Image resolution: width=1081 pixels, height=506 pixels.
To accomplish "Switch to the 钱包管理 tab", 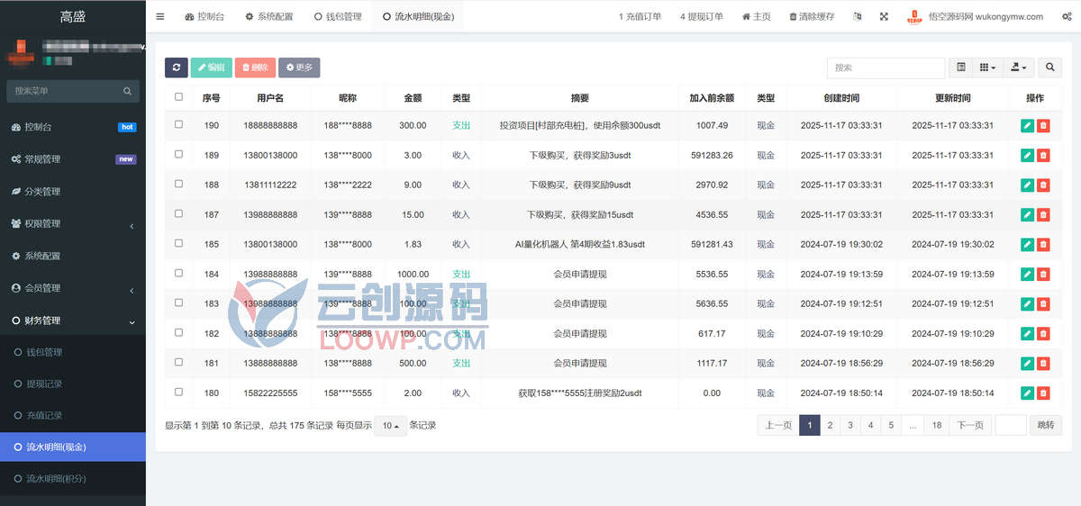I will pos(338,16).
